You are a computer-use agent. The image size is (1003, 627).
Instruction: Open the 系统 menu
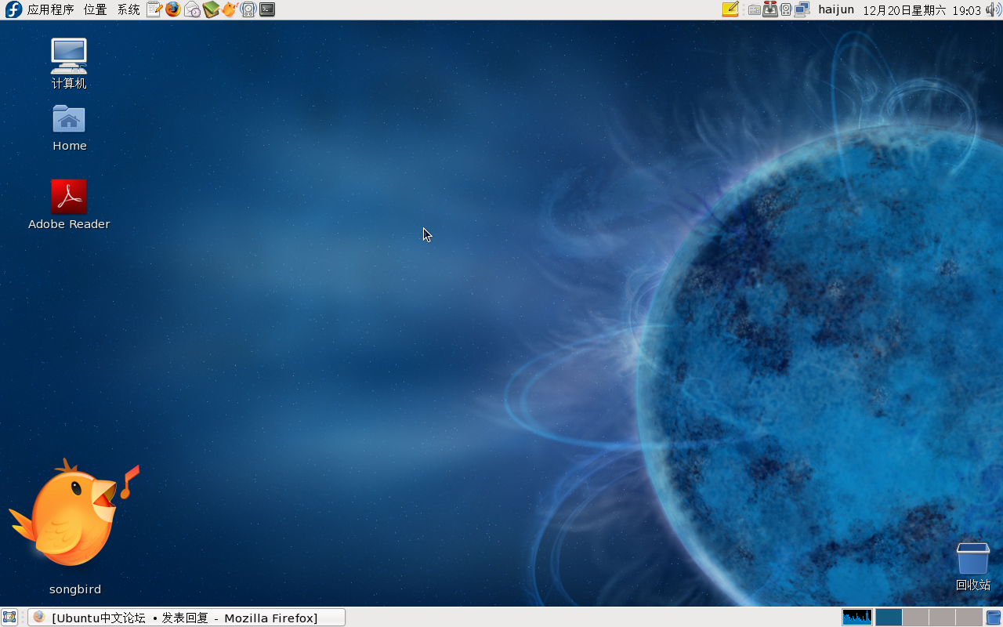[x=129, y=9]
